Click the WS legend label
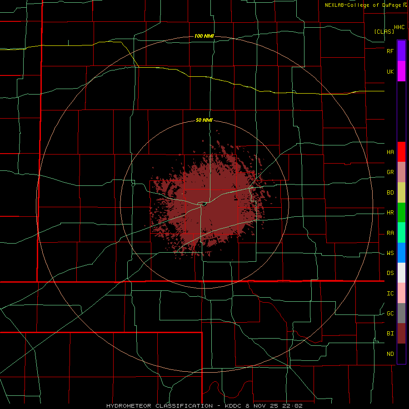Screen dimensions: 409x409 pos(390,253)
